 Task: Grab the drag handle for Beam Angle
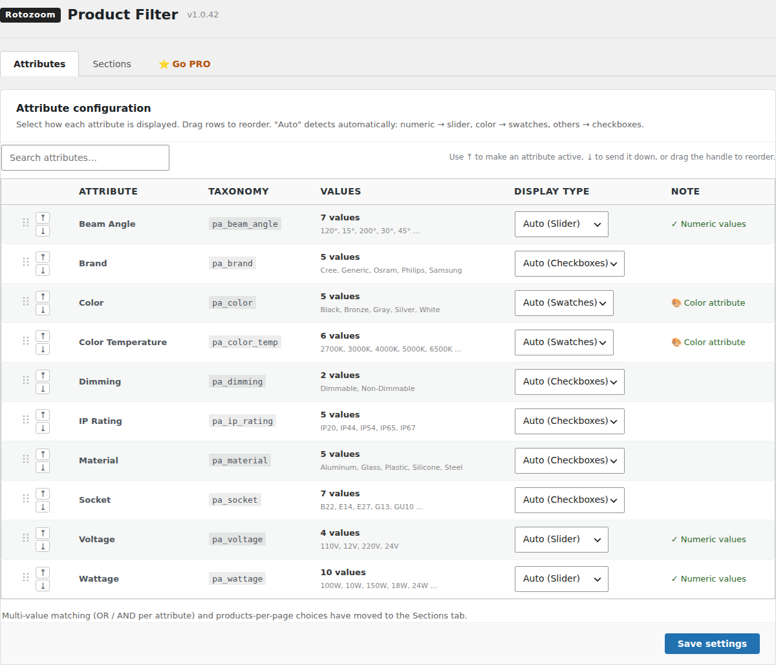click(26, 222)
